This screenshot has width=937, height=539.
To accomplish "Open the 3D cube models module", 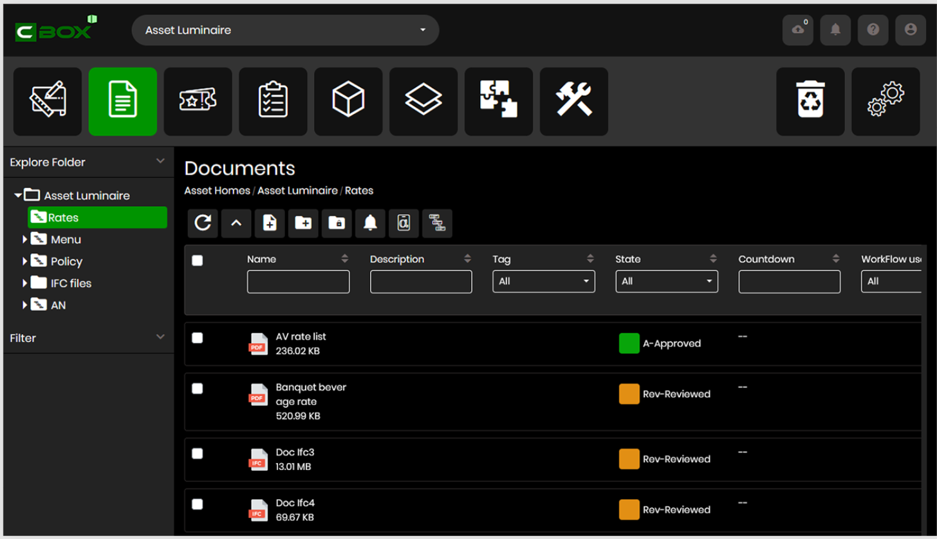I will point(348,102).
